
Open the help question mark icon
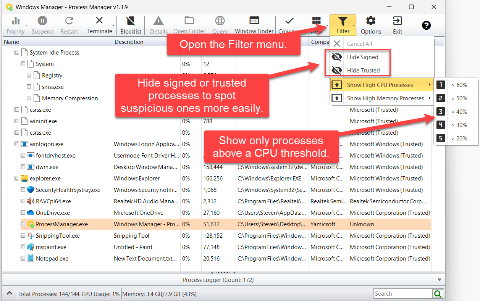[x=427, y=25]
